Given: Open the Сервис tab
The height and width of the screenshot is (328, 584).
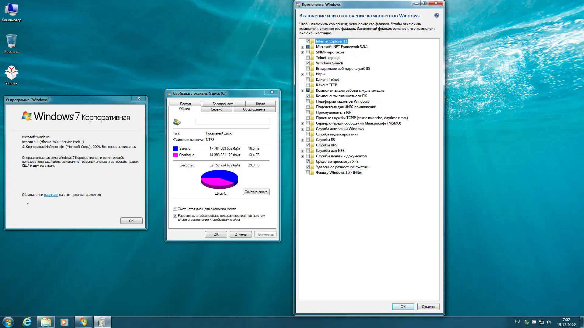Looking at the screenshot, I should [x=216, y=109].
